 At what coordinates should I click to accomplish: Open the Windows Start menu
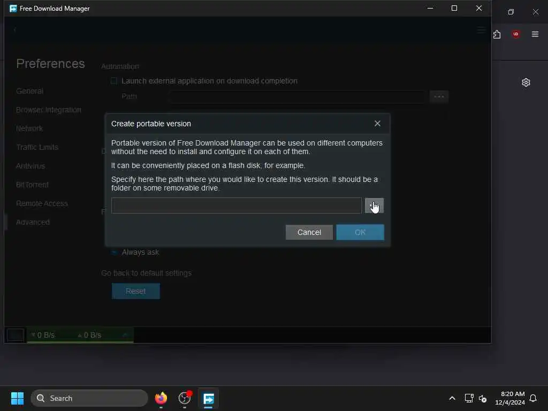(x=17, y=398)
